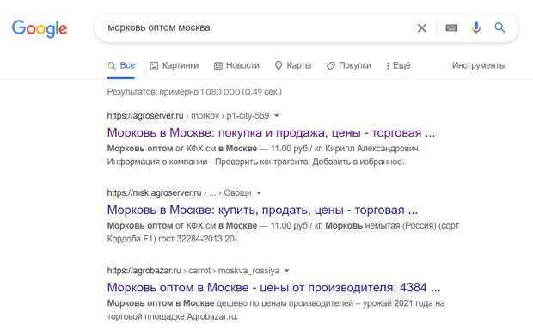
Task: Open result Морковь в Москве: покупка и продажа
Action: point(271,132)
